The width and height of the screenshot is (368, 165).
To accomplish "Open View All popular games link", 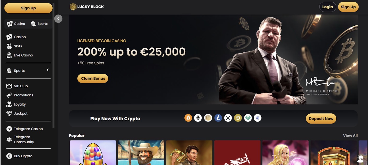I will [x=350, y=136].
